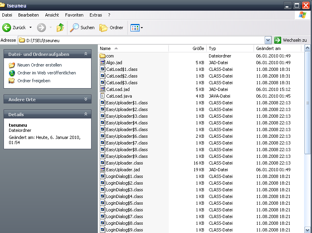Image resolution: width=312 pixels, height=233 pixels.
Task: Click the Ordner freigeben share icon
Action: (12, 81)
